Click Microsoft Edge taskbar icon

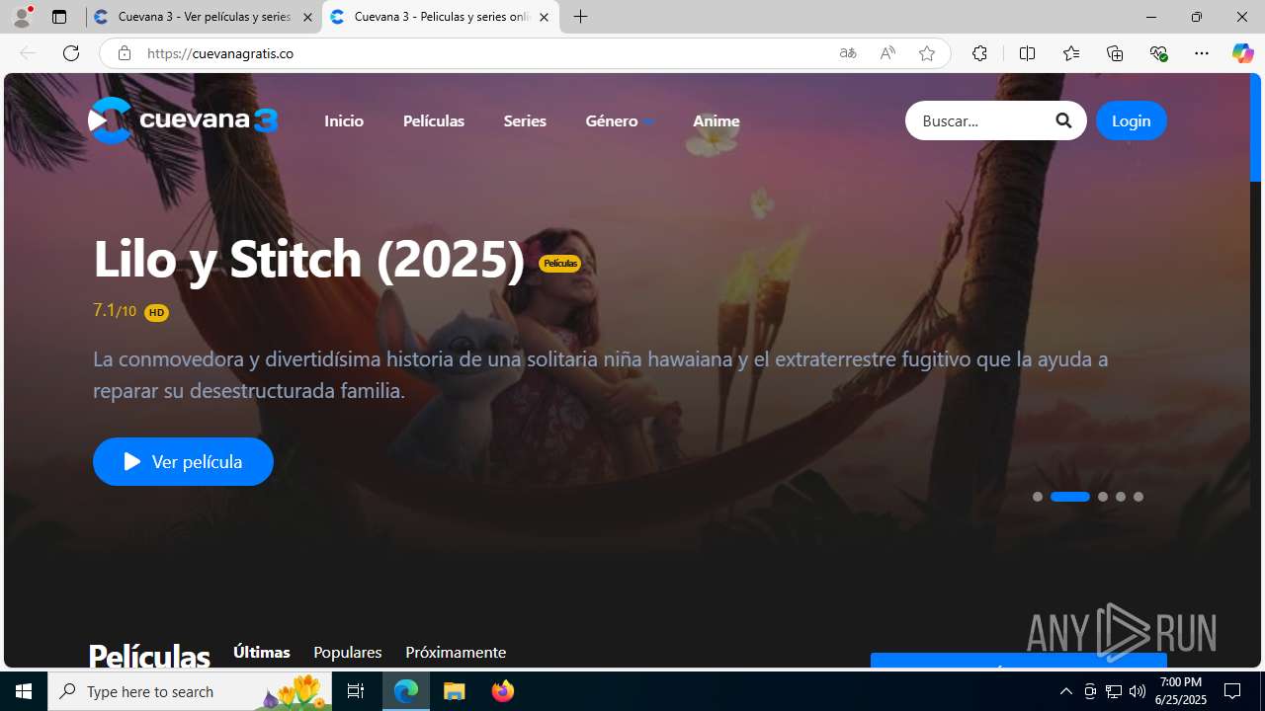[x=406, y=691]
